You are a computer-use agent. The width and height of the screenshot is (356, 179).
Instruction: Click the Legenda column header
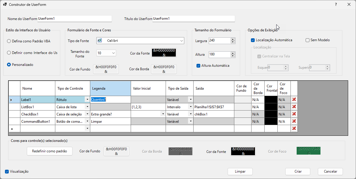tap(110, 88)
